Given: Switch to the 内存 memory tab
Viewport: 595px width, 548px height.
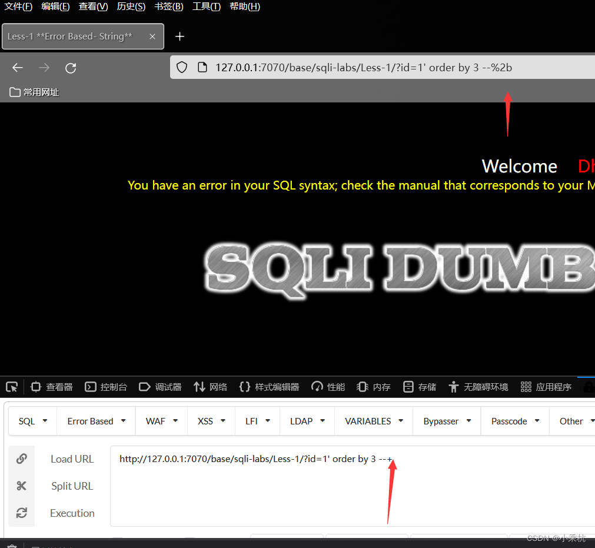Looking at the screenshot, I should (373, 387).
